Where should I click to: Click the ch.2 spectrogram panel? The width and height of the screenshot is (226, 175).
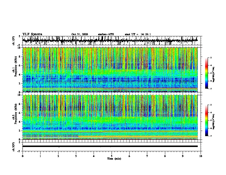coord(110,117)
